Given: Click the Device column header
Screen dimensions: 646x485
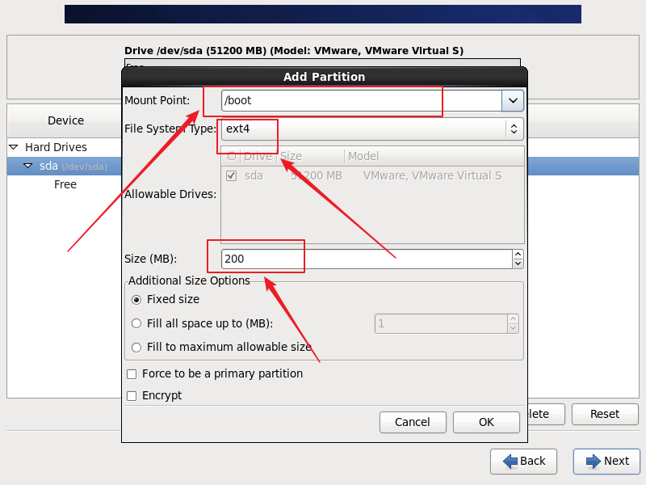Looking at the screenshot, I should pos(65,120).
